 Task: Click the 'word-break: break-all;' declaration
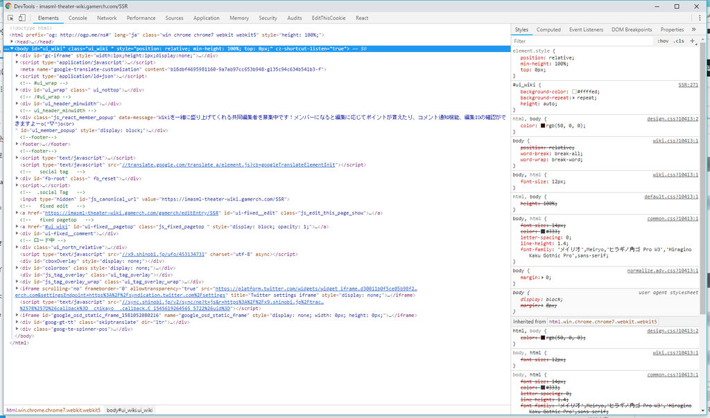551,154
